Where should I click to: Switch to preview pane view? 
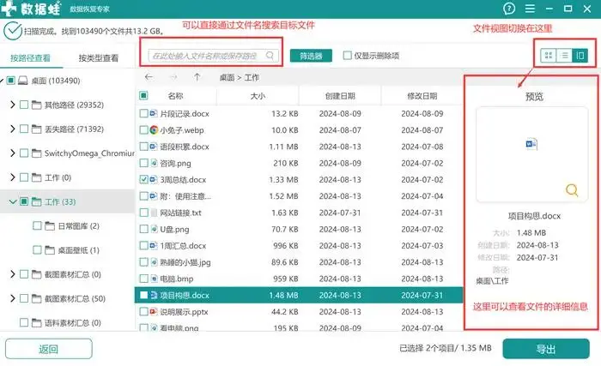[580, 56]
